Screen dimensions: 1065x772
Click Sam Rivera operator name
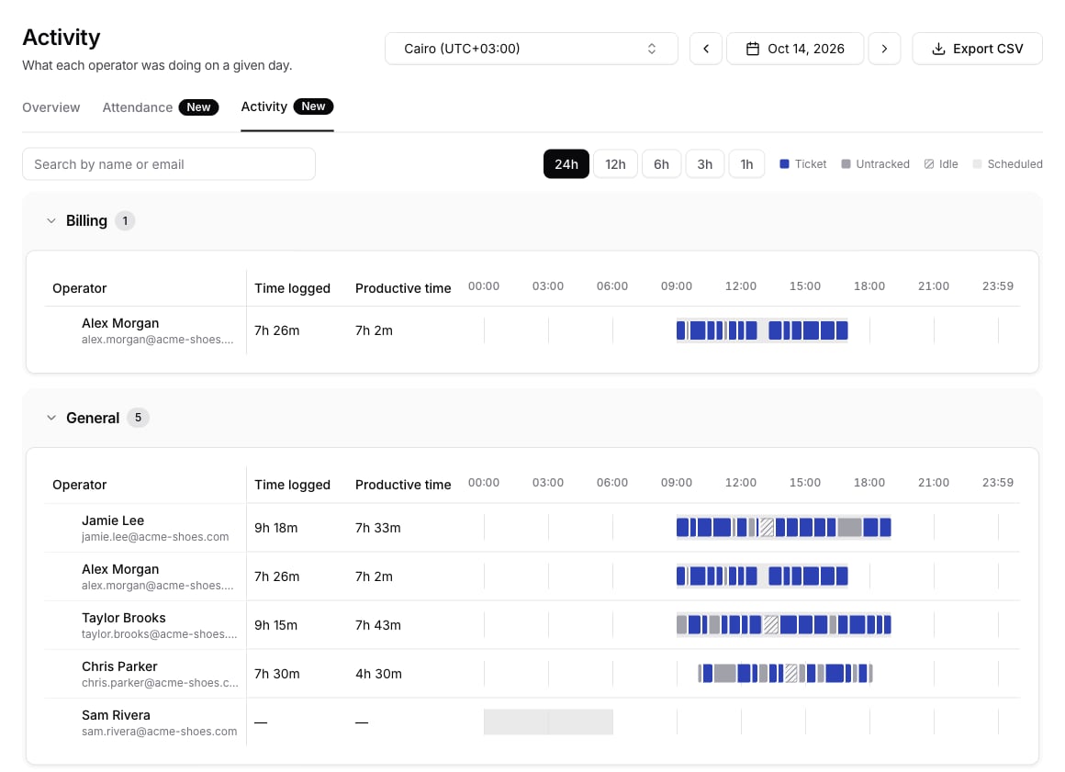(117, 715)
